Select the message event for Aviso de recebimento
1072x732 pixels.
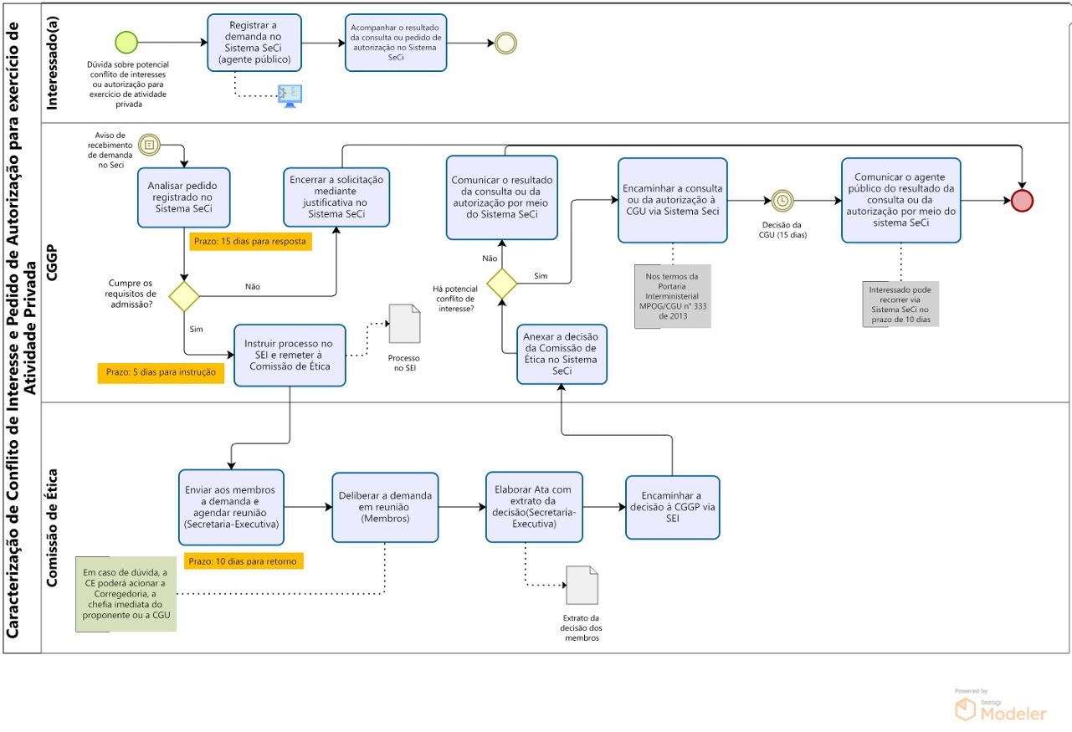149,145
